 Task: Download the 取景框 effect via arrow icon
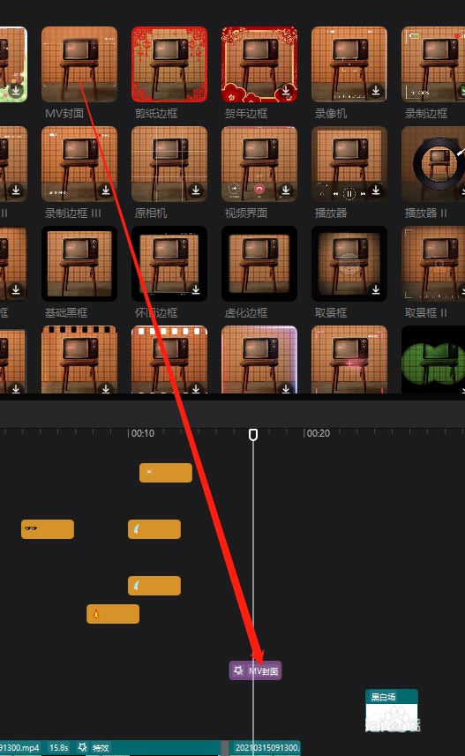(376, 289)
